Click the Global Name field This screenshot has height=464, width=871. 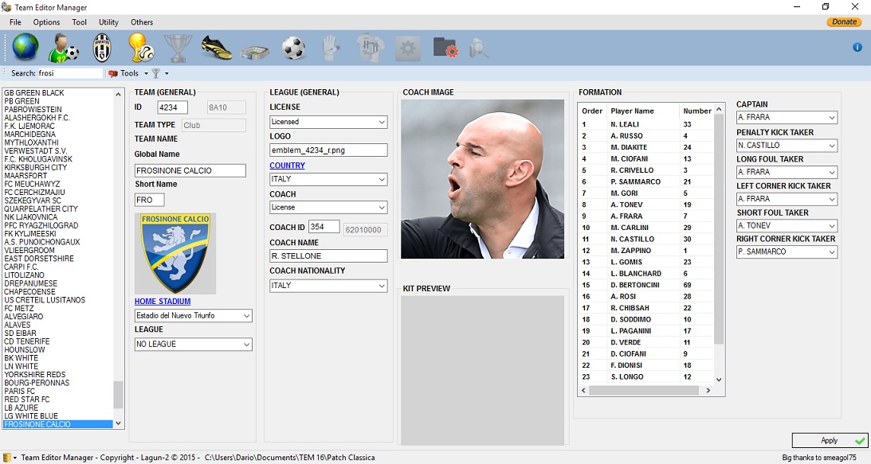click(190, 171)
